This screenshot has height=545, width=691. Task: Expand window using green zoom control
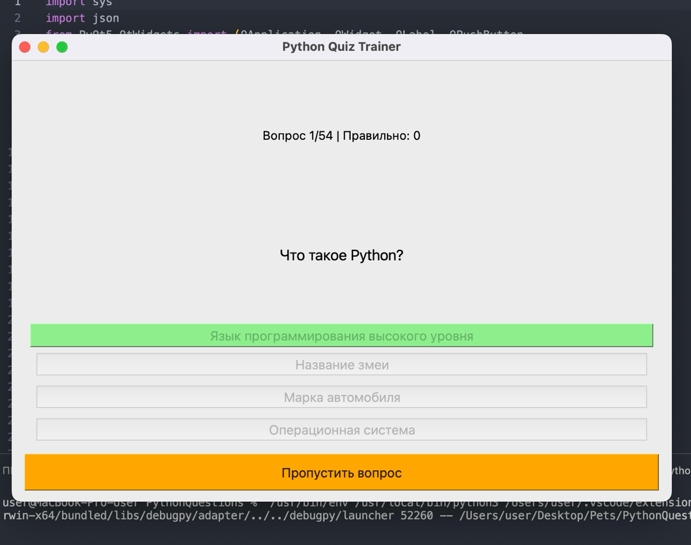click(62, 47)
